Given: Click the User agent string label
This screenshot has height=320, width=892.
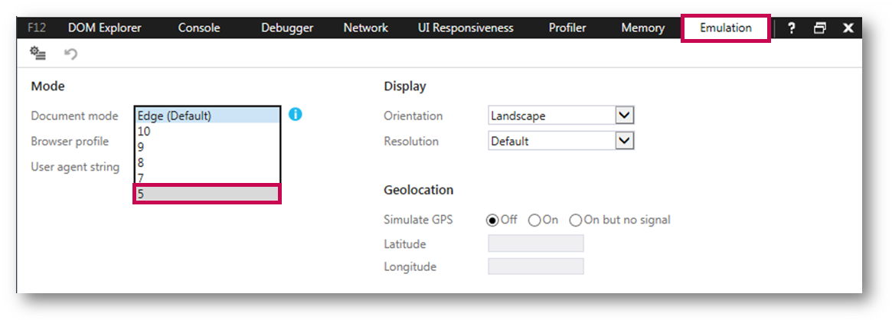Looking at the screenshot, I should tap(75, 167).
